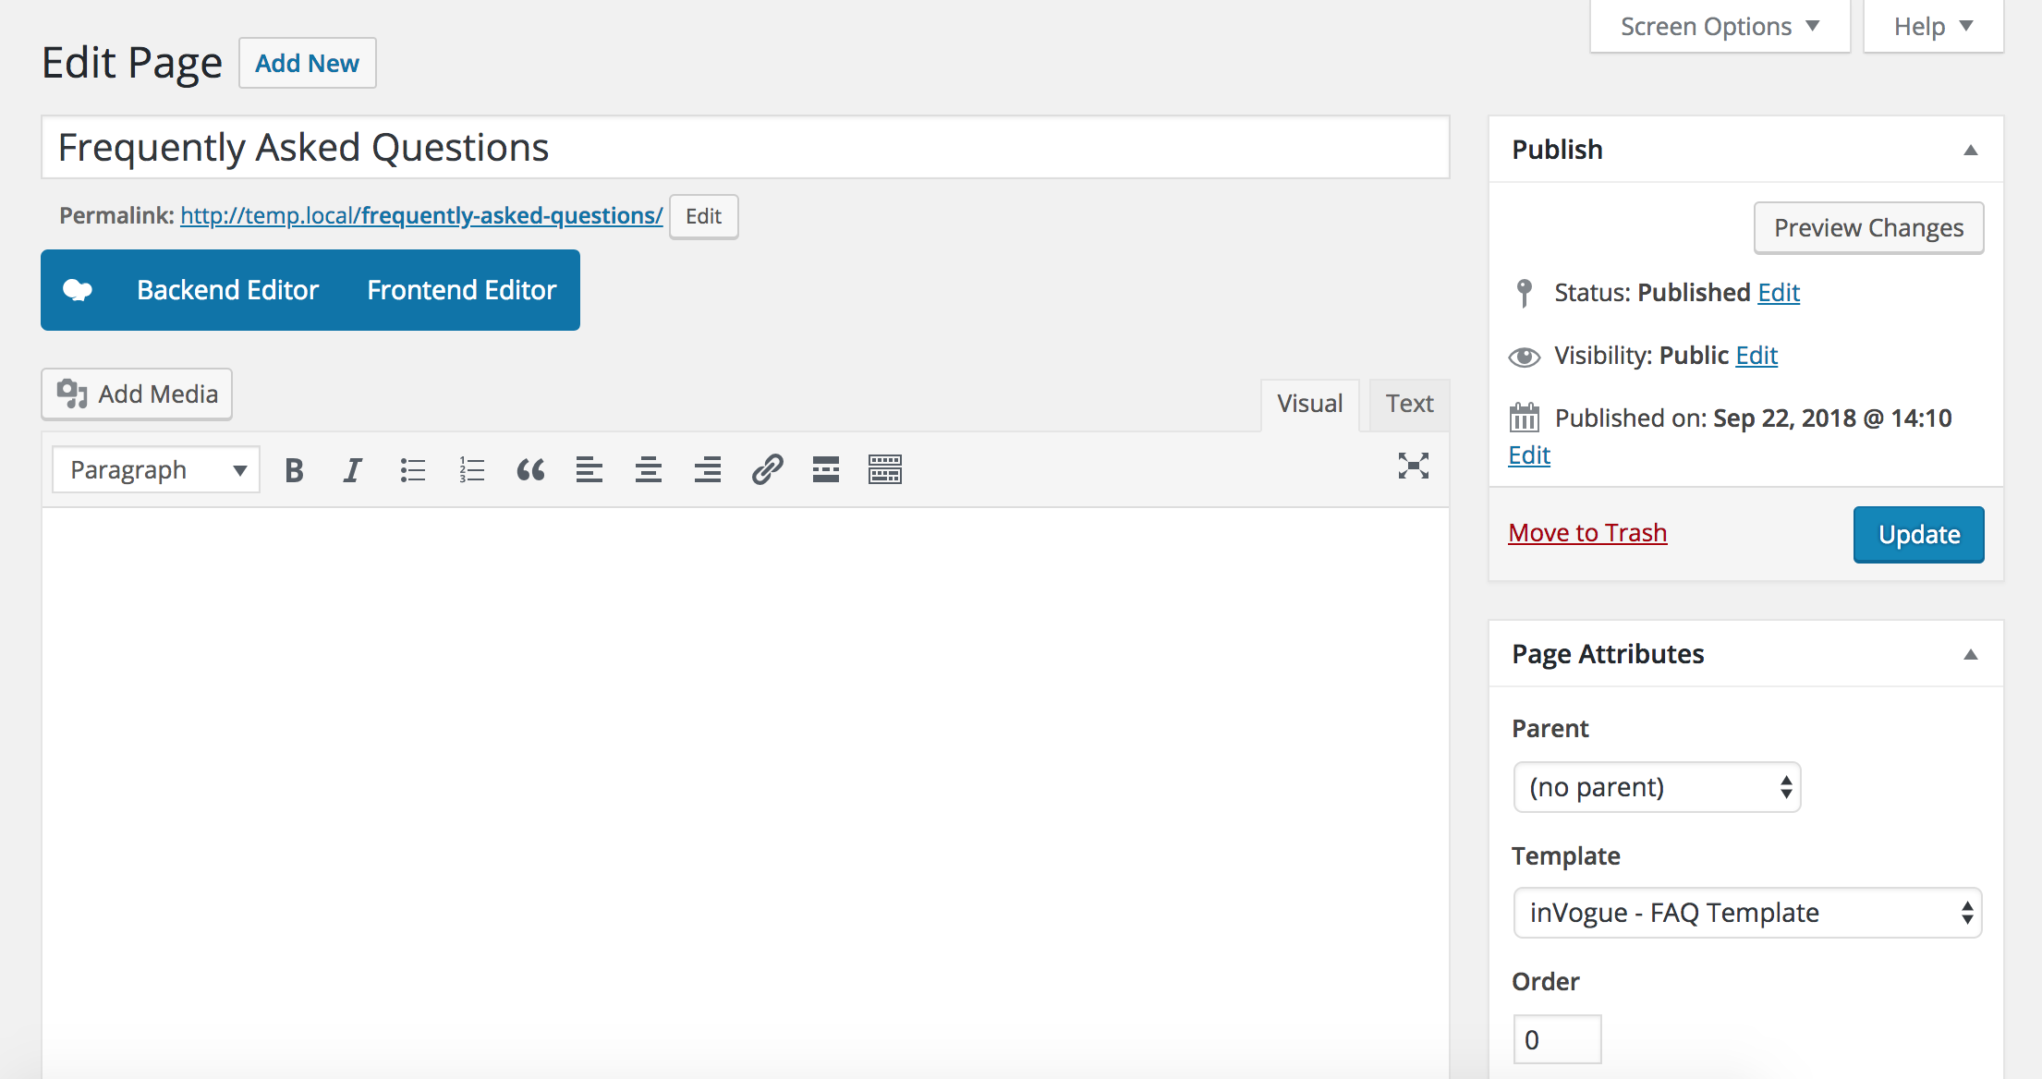Align text to center
Viewport: 2042px width, 1079px height.
coord(649,470)
